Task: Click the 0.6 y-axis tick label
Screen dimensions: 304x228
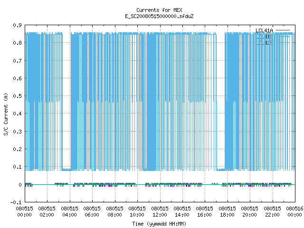Action: (x=17, y=78)
